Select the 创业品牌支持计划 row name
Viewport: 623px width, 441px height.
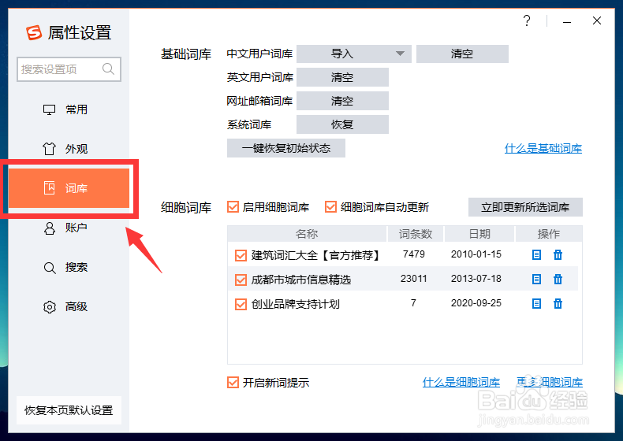coord(296,304)
